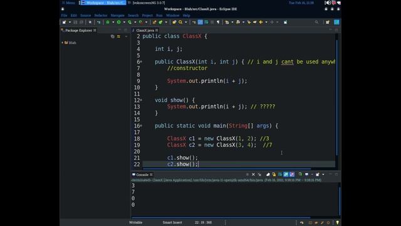
Task: Click the toolbar Search magnifier icon
Action: pyautogui.click(x=180, y=23)
